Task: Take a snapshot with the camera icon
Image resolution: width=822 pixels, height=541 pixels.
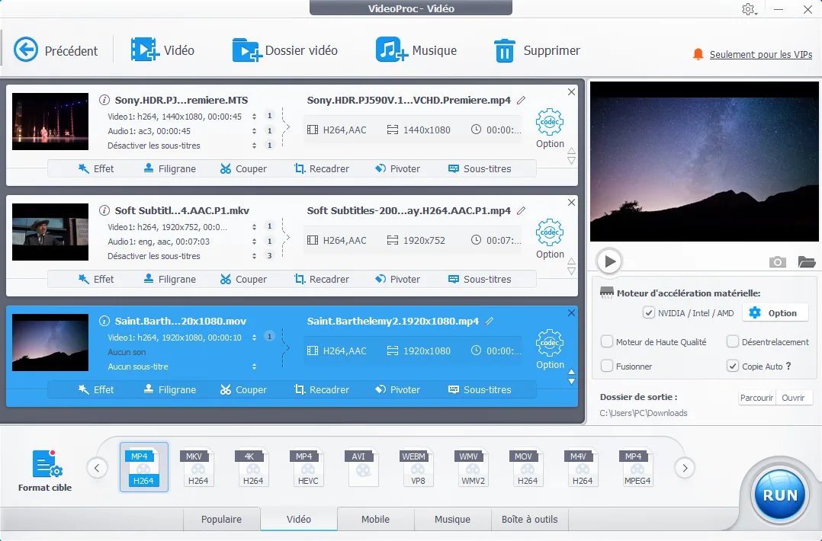Action: tap(777, 262)
